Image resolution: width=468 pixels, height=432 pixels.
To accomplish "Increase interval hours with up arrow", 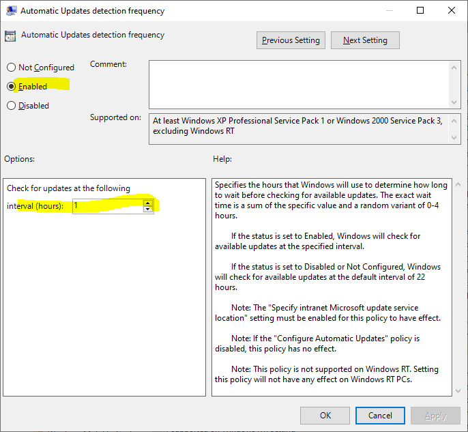I will pyautogui.click(x=148, y=203).
